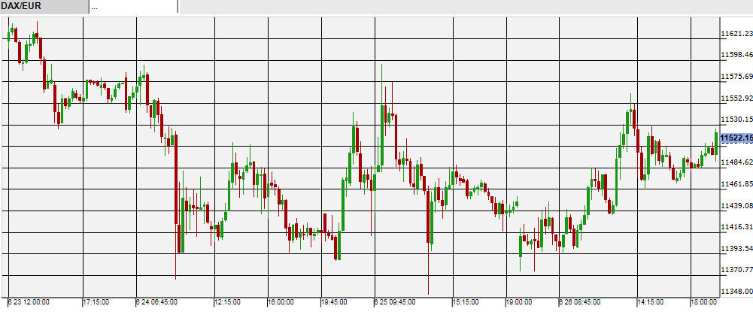Image resolution: width=753 pixels, height=315 pixels.
Task: Select the '6 25 09:45:00' time marker
Action: 395,302
